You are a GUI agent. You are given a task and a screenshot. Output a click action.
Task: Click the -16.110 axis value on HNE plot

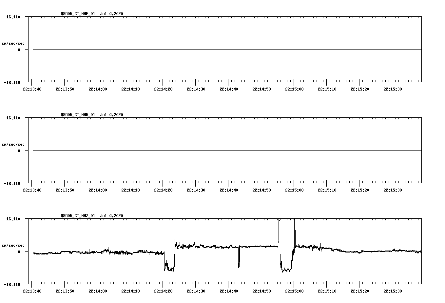(12, 82)
